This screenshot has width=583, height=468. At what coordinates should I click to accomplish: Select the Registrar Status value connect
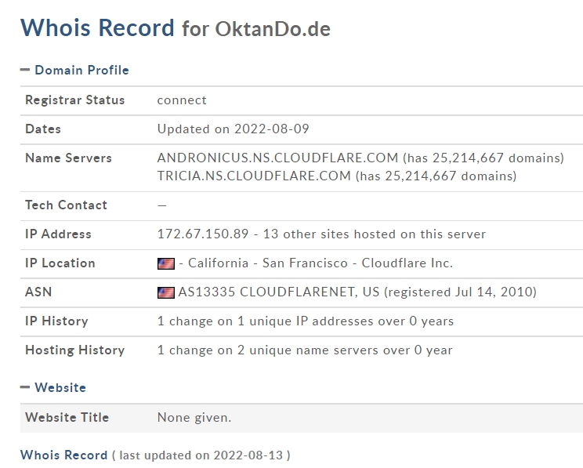(182, 100)
